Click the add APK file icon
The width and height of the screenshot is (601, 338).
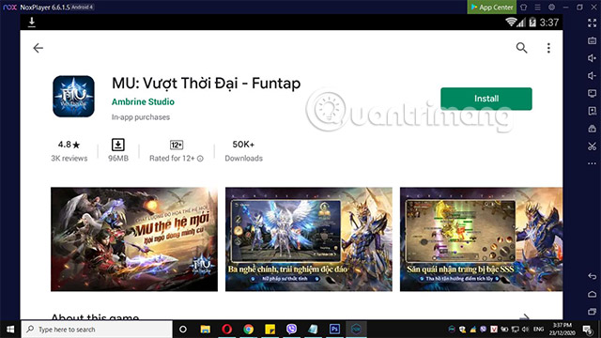point(592,111)
